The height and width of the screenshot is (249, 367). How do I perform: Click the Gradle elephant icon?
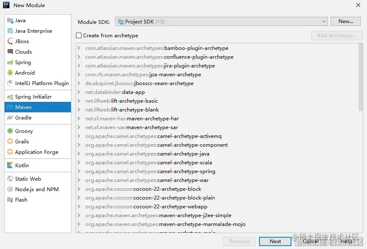(x=10, y=117)
